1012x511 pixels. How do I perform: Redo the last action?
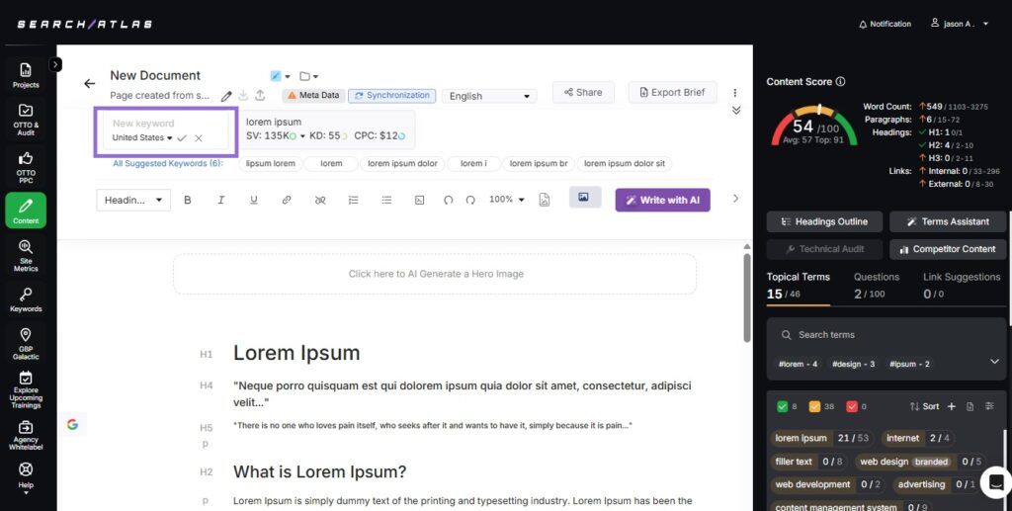point(470,200)
